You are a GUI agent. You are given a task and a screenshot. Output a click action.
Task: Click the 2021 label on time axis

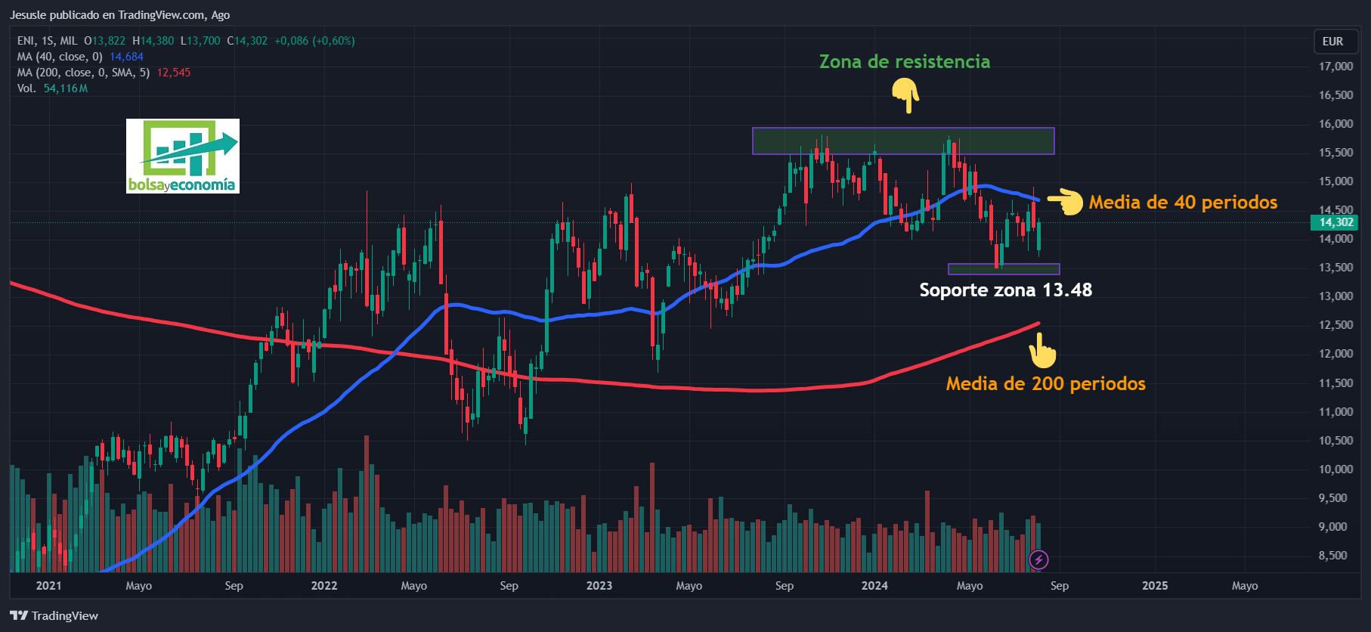49,585
